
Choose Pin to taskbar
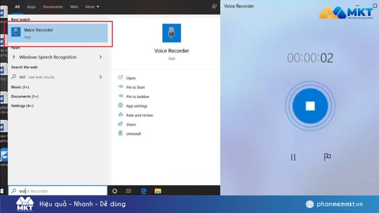pyautogui.click(x=138, y=96)
